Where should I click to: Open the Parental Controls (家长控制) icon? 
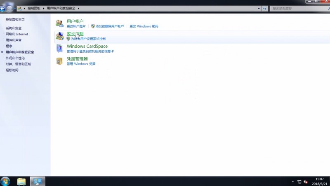[60, 36]
